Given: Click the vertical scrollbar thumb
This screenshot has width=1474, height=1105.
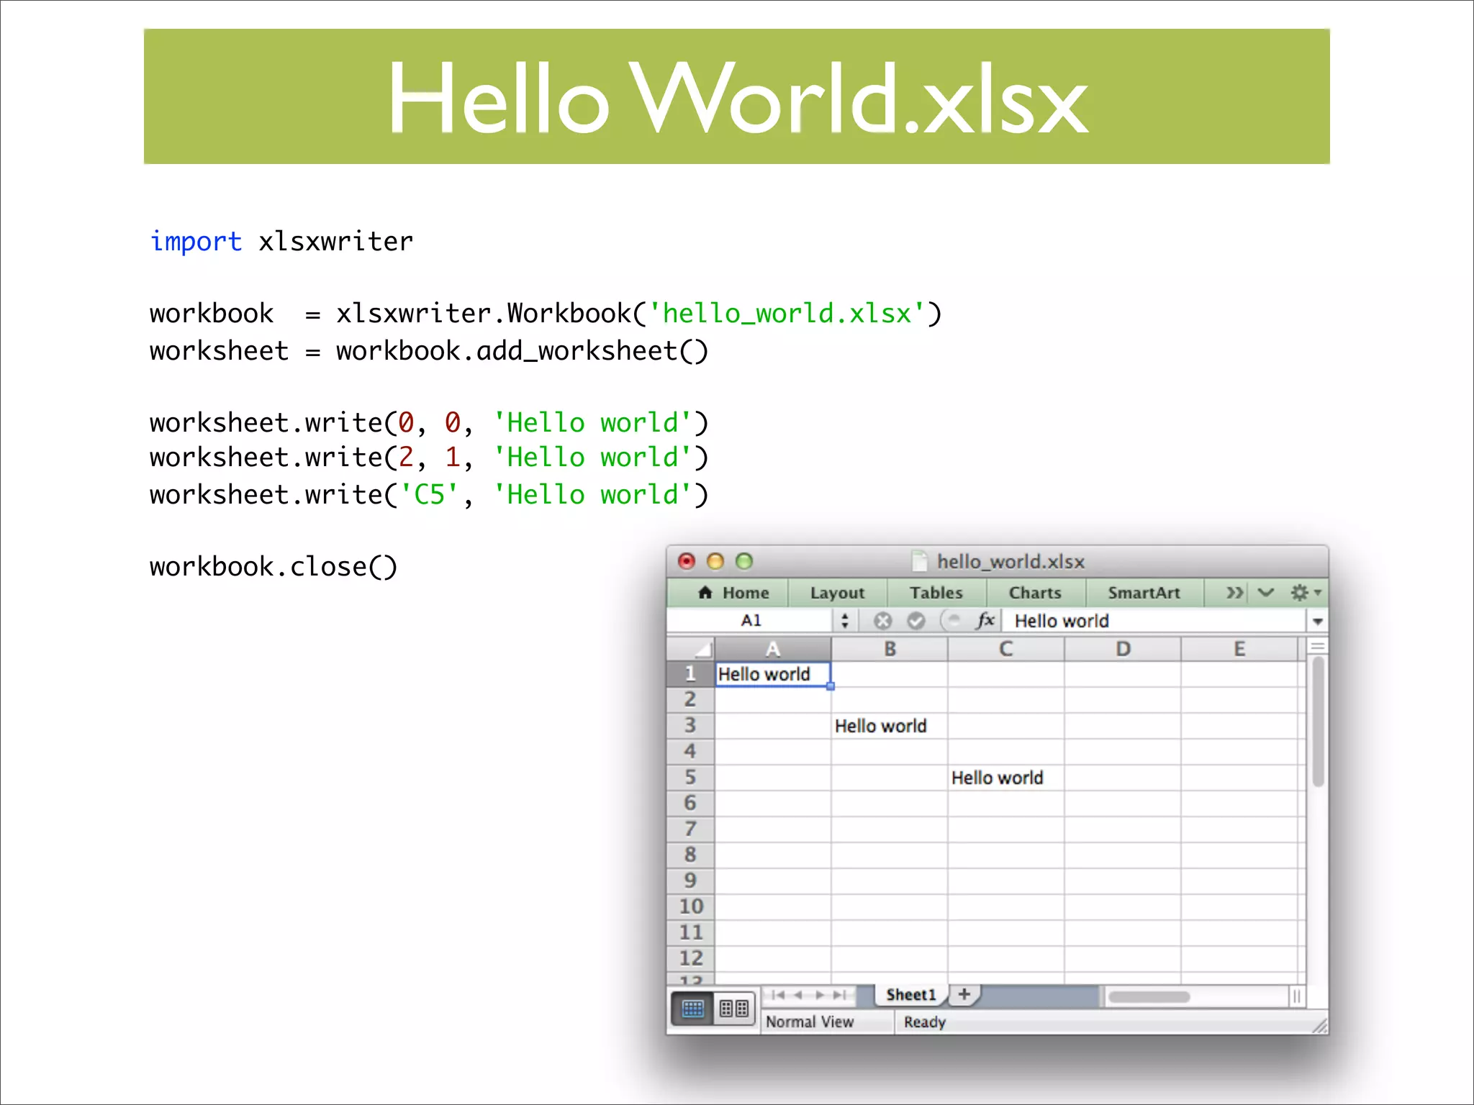Looking at the screenshot, I should coord(1318,722).
